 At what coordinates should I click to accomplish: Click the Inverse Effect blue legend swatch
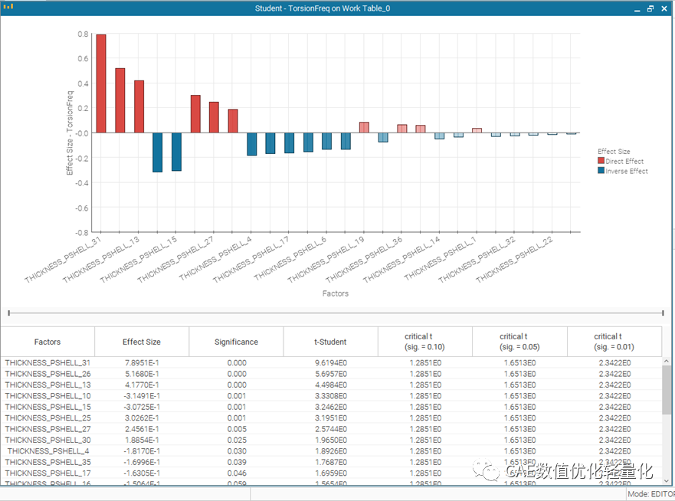[601, 170]
